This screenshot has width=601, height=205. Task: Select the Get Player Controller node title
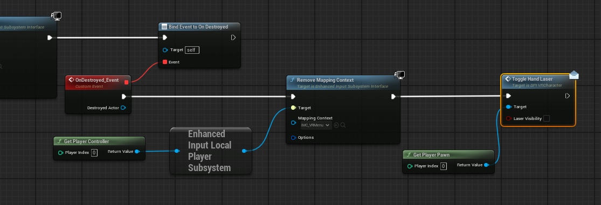click(86, 142)
